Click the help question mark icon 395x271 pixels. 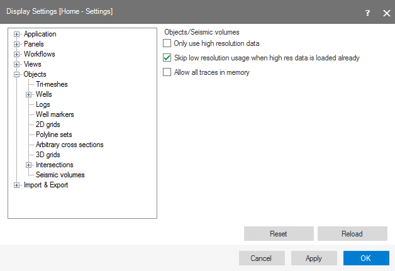click(x=367, y=12)
